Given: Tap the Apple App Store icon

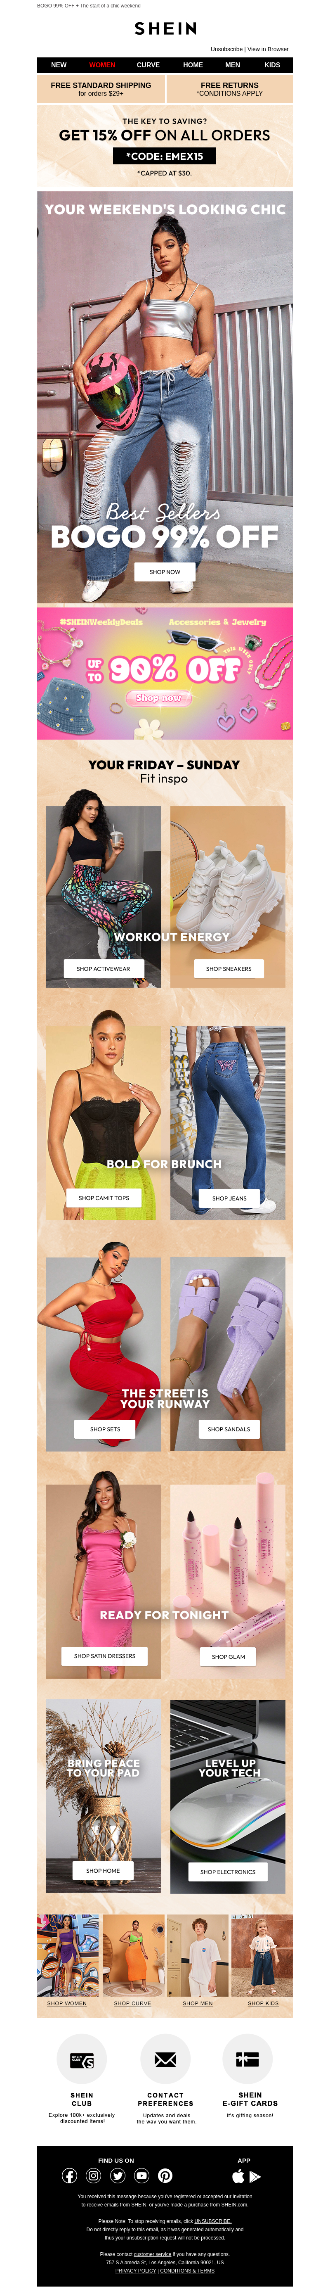Looking at the screenshot, I should 238,2175.
